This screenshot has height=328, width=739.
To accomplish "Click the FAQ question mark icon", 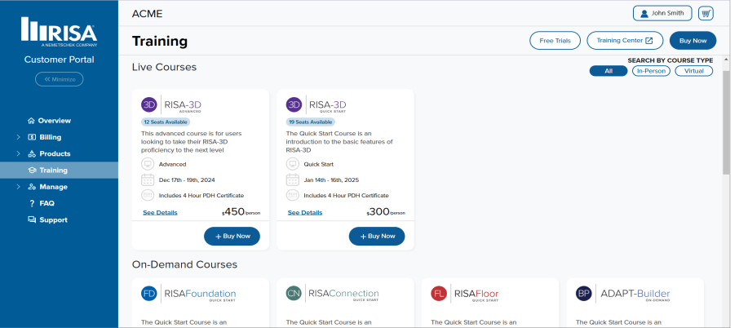I will (32, 204).
